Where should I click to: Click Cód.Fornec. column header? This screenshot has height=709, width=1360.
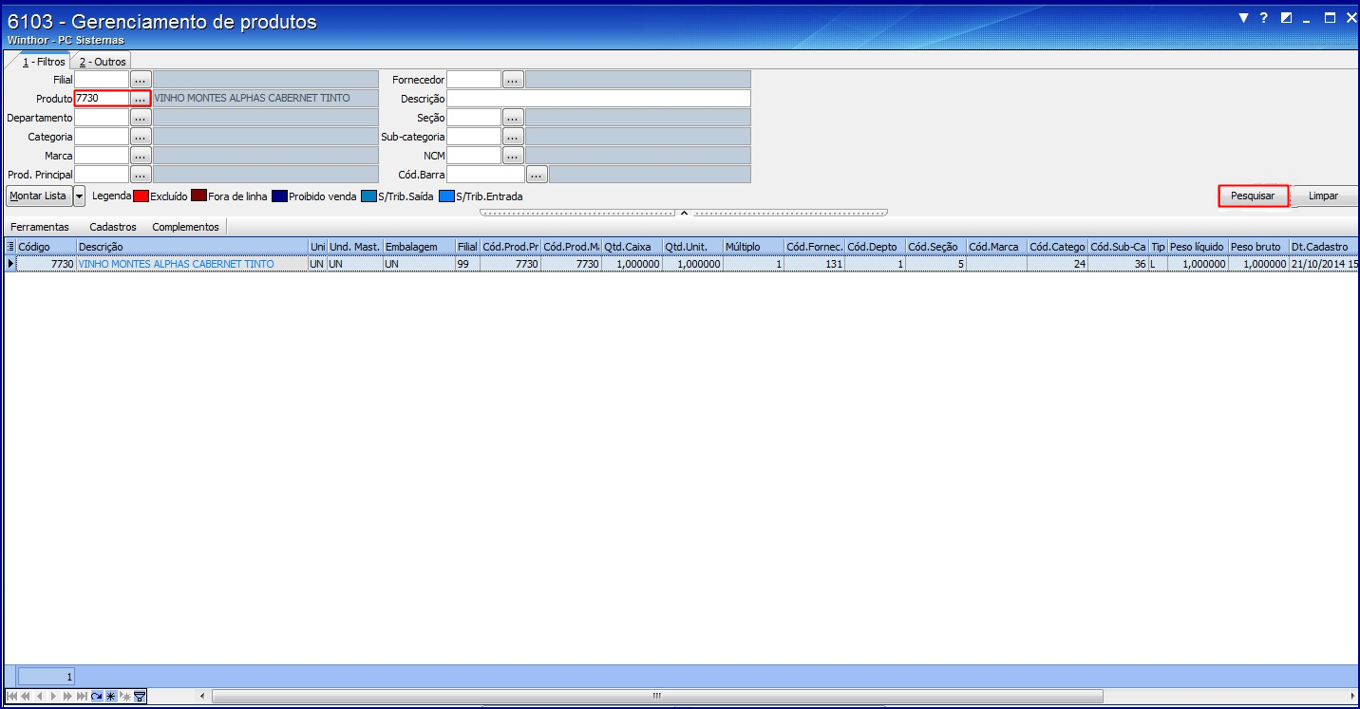[x=814, y=247]
